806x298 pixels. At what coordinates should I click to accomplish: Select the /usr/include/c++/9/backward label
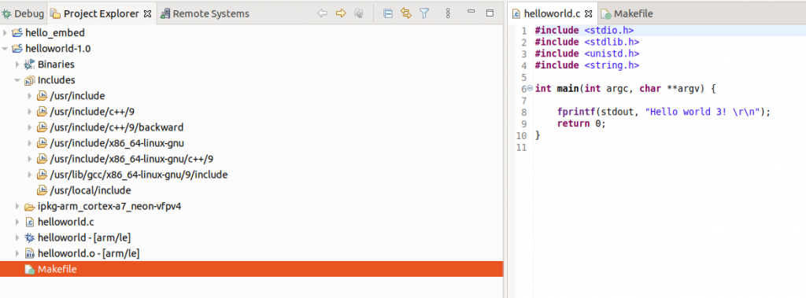coord(116,127)
